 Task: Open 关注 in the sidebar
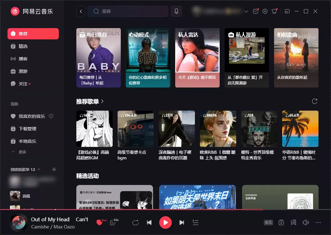pyautogui.click(x=33, y=84)
